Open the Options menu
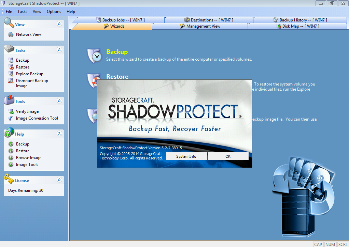 pyautogui.click(x=54, y=12)
